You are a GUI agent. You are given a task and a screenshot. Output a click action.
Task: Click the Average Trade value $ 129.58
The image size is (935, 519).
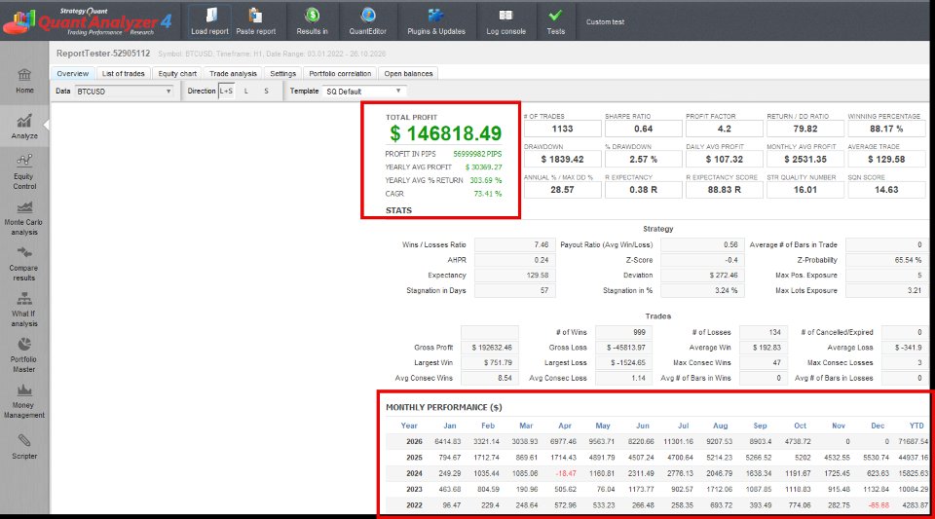point(886,159)
